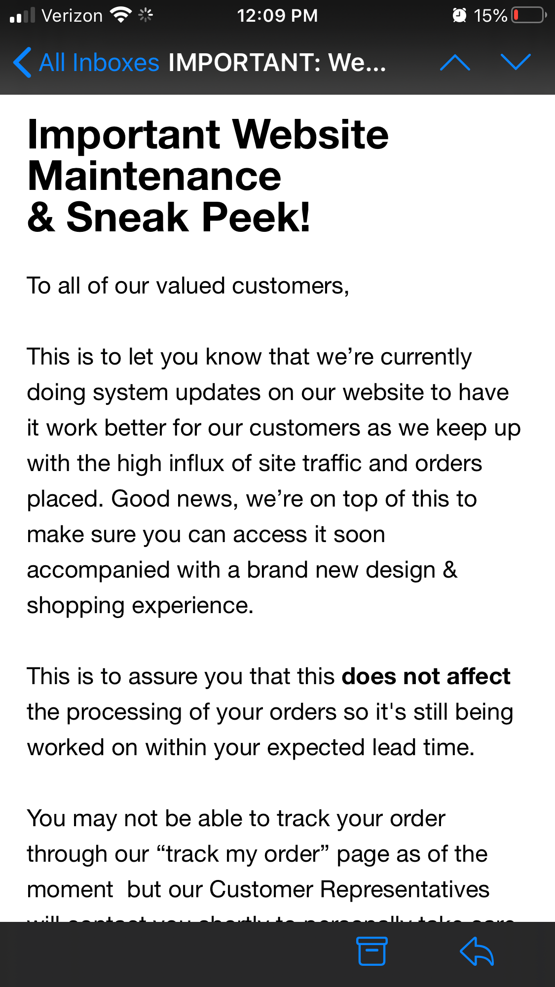The width and height of the screenshot is (555, 987).
Task: Tap the network activity spinner icon
Action: tap(146, 15)
